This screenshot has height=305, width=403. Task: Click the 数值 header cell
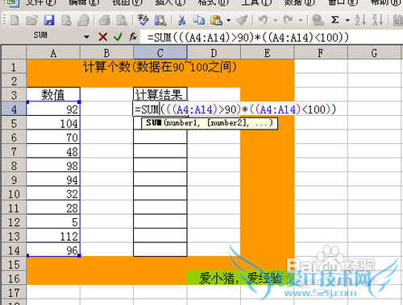[53, 95]
